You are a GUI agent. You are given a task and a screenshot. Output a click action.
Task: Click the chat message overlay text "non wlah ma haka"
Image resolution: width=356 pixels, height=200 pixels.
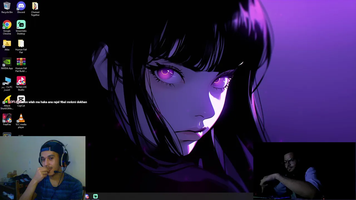point(37,102)
